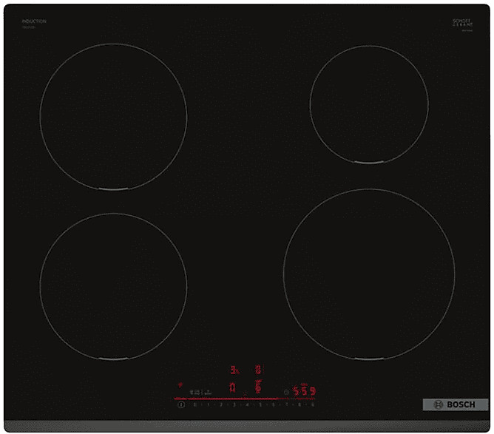
Task: Touch the large front-right cooking zone
Action: click(x=369, y=274)
